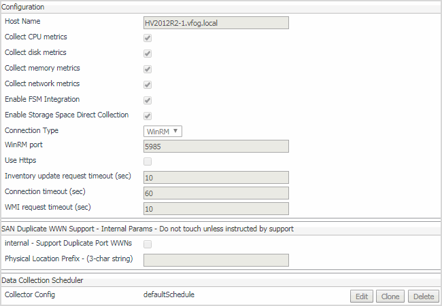The image size is (442, 306).
Task: Select the WMI request timeout field
Action: [x=216, y=208]
